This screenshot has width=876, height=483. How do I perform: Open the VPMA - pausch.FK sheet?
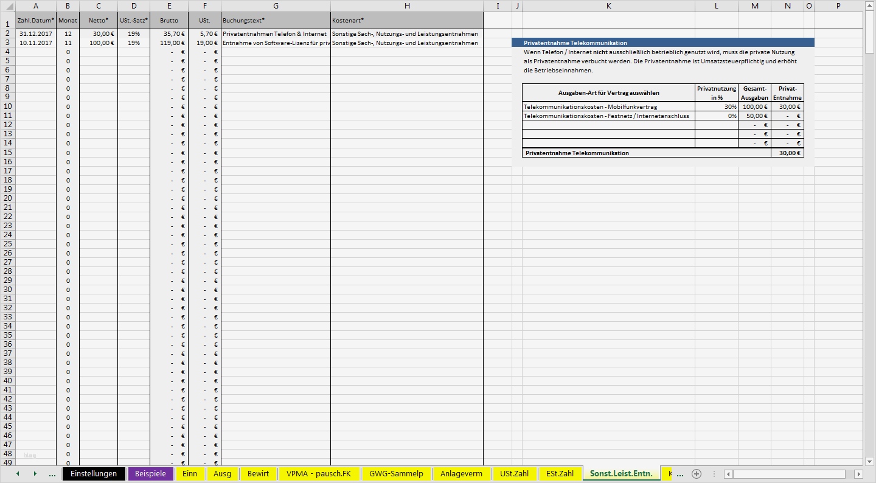click(319, 473)
